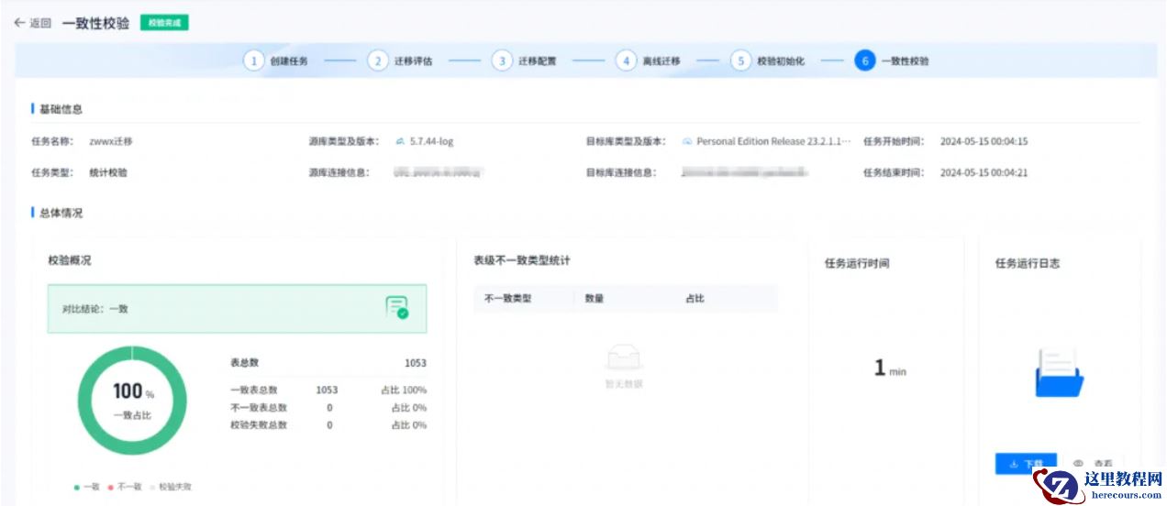Click the 校验完成 status badge
Viewport: 1167px width, 506px height.
click(164, 23)
